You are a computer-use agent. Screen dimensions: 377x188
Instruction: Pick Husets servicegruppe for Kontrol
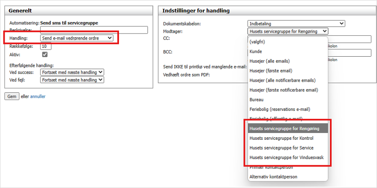pyautogui.click(x=288, y=138)
